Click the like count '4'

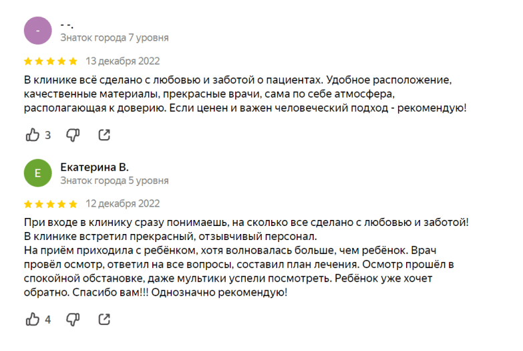tap(48, 320)
